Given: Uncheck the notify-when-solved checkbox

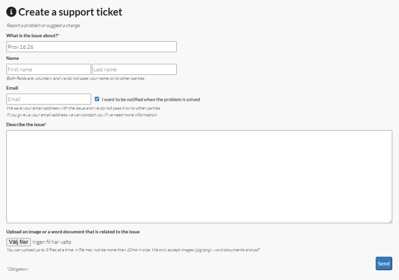Looking at the screenshot, I should pyautogui.click(x=97, y=99).
